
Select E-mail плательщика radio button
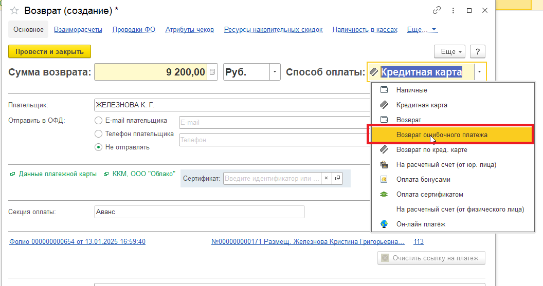98,121
